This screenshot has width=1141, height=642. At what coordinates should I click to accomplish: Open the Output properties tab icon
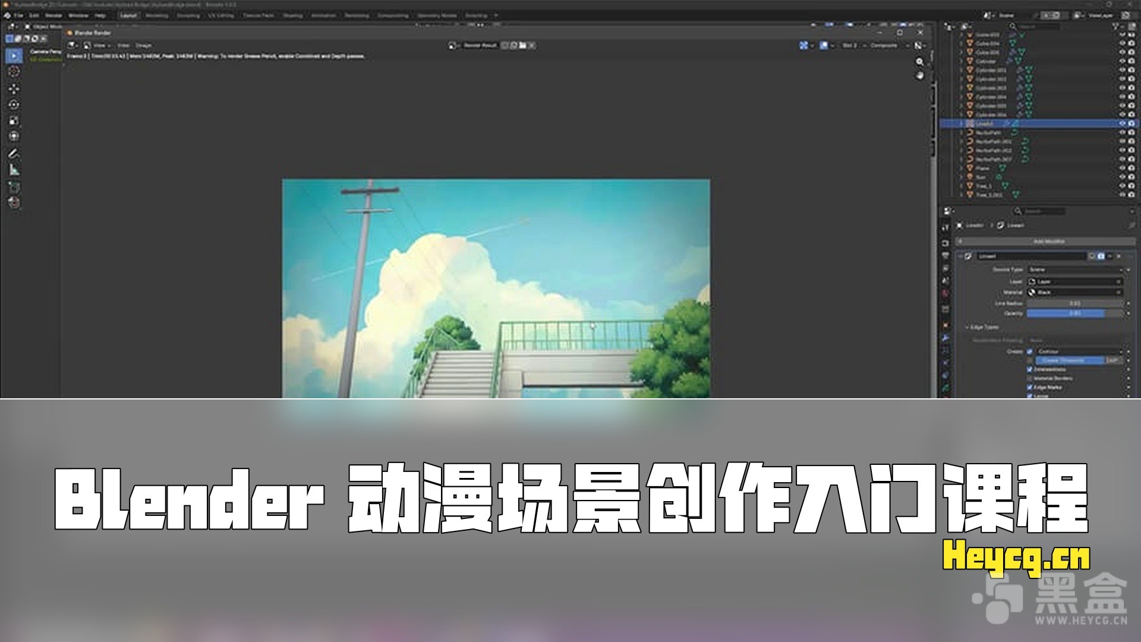click(945, 256)
